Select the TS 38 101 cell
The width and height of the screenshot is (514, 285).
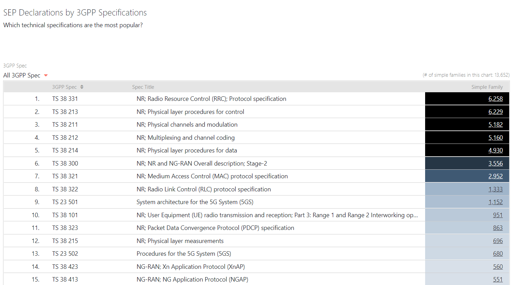pyautogui.click(x=65, y=215)
